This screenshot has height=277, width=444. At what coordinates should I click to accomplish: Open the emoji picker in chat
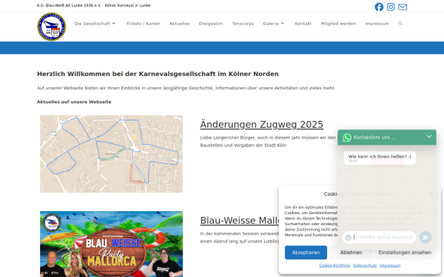tap(349, 237)
